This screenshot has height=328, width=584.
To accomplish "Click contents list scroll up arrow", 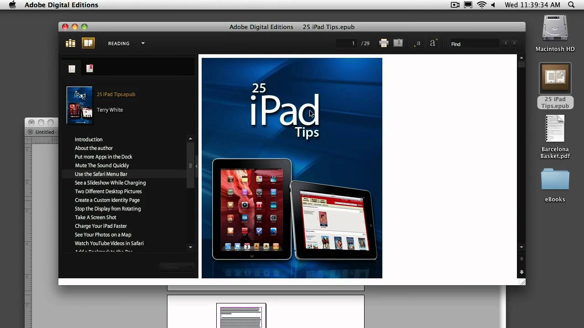I will click(190, 138).
